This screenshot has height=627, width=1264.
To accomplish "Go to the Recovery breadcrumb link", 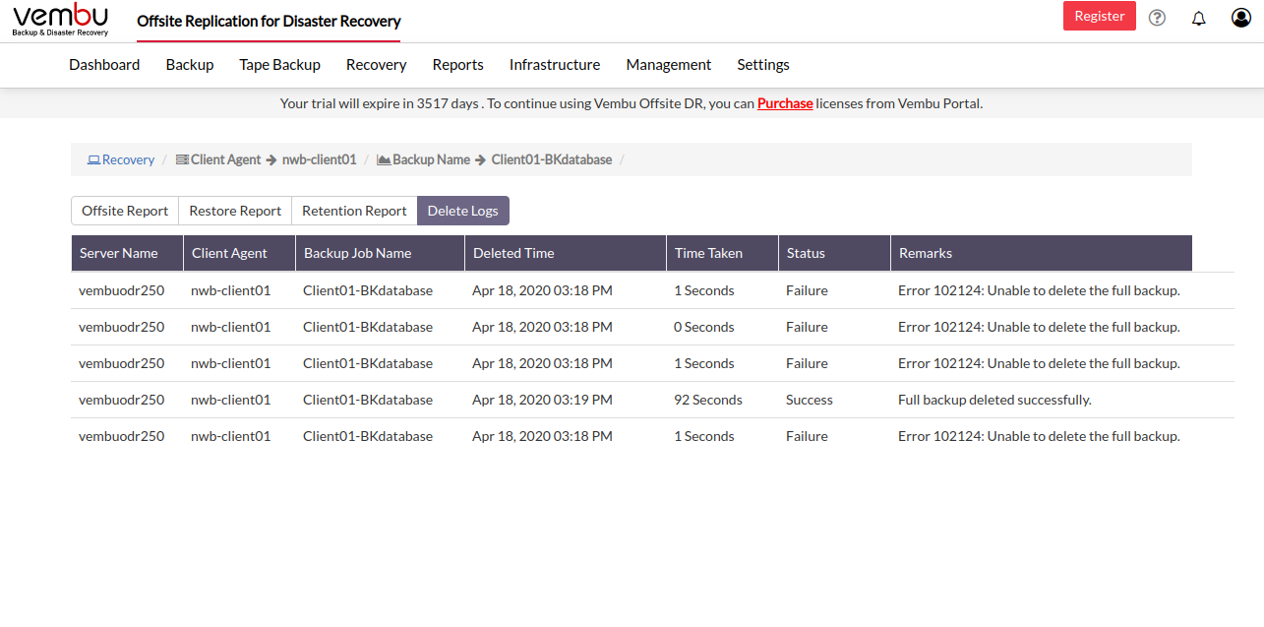I will 121,159.
